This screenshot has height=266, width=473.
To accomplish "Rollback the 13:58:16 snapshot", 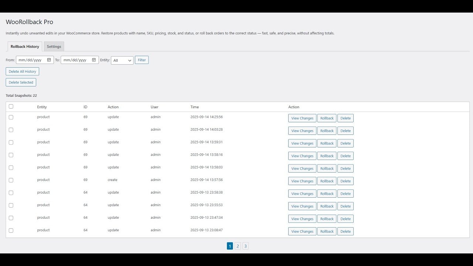I will [x=327, y=156].
